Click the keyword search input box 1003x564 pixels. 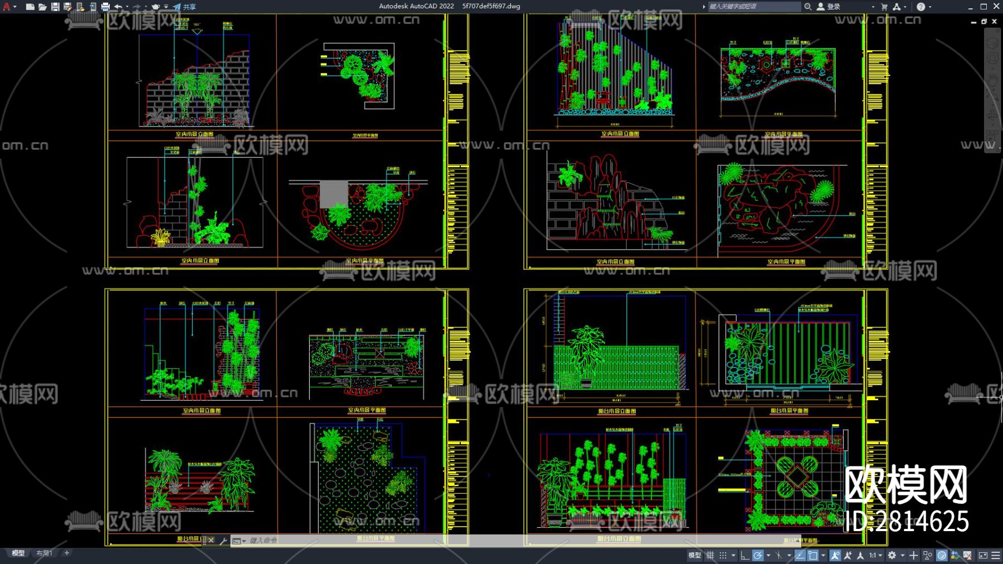(754, 7)
